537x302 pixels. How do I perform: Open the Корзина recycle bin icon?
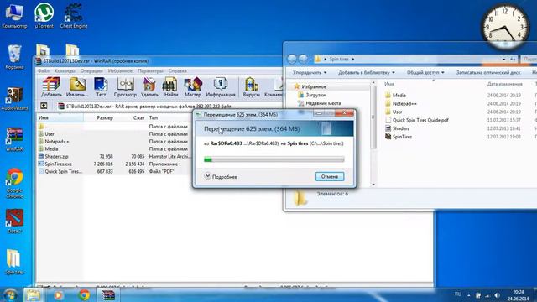14,57
